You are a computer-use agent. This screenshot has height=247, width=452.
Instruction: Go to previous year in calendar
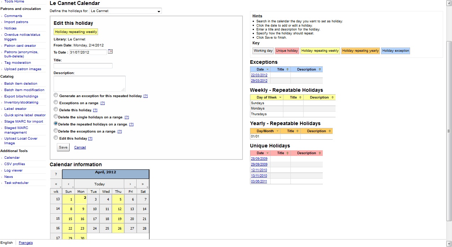56,184
